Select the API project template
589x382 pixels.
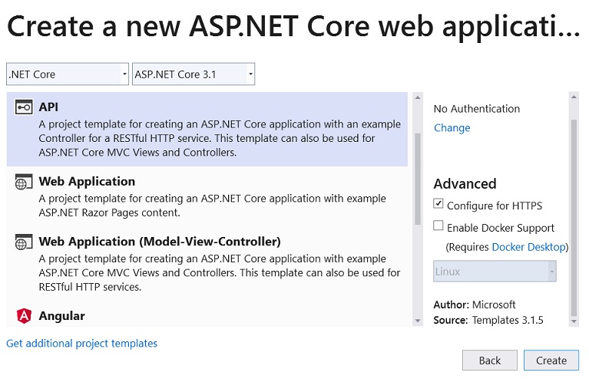[207, 129]
